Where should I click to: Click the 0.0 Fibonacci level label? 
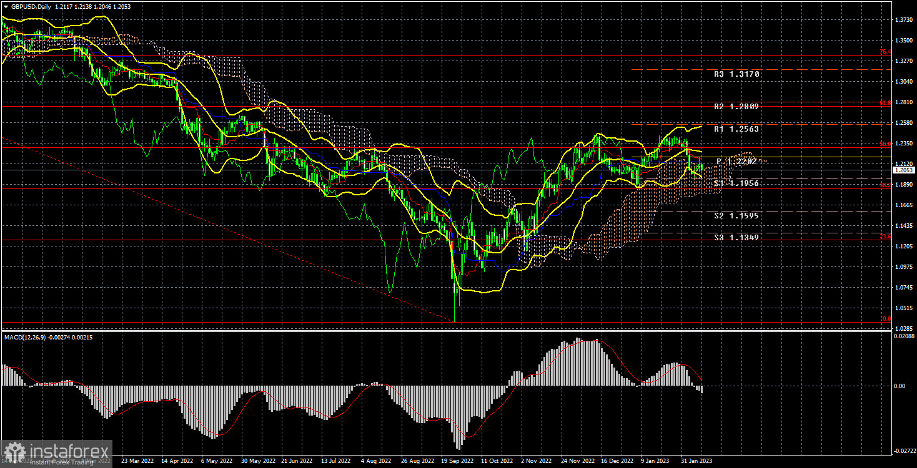(886, 319)
